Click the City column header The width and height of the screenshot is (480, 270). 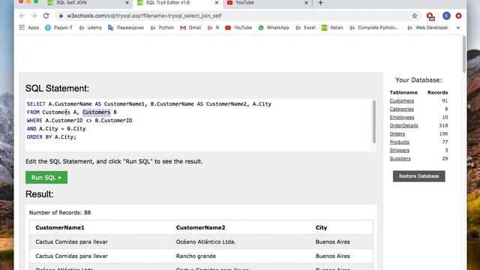point(321,227)
